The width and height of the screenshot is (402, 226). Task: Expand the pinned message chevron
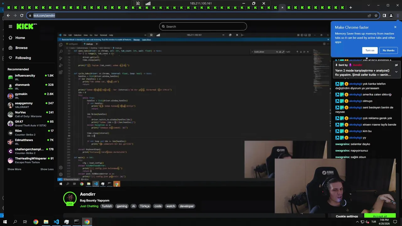click(x=396, y=72)
